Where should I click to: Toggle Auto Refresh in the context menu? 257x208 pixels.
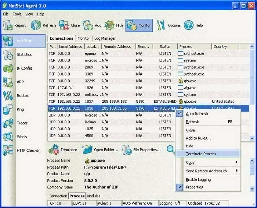pyautogui.click(x=197, y=114)
